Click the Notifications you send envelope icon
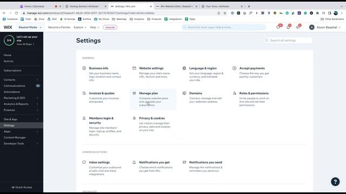Screen dimensions: 346x194 (184, 162)
